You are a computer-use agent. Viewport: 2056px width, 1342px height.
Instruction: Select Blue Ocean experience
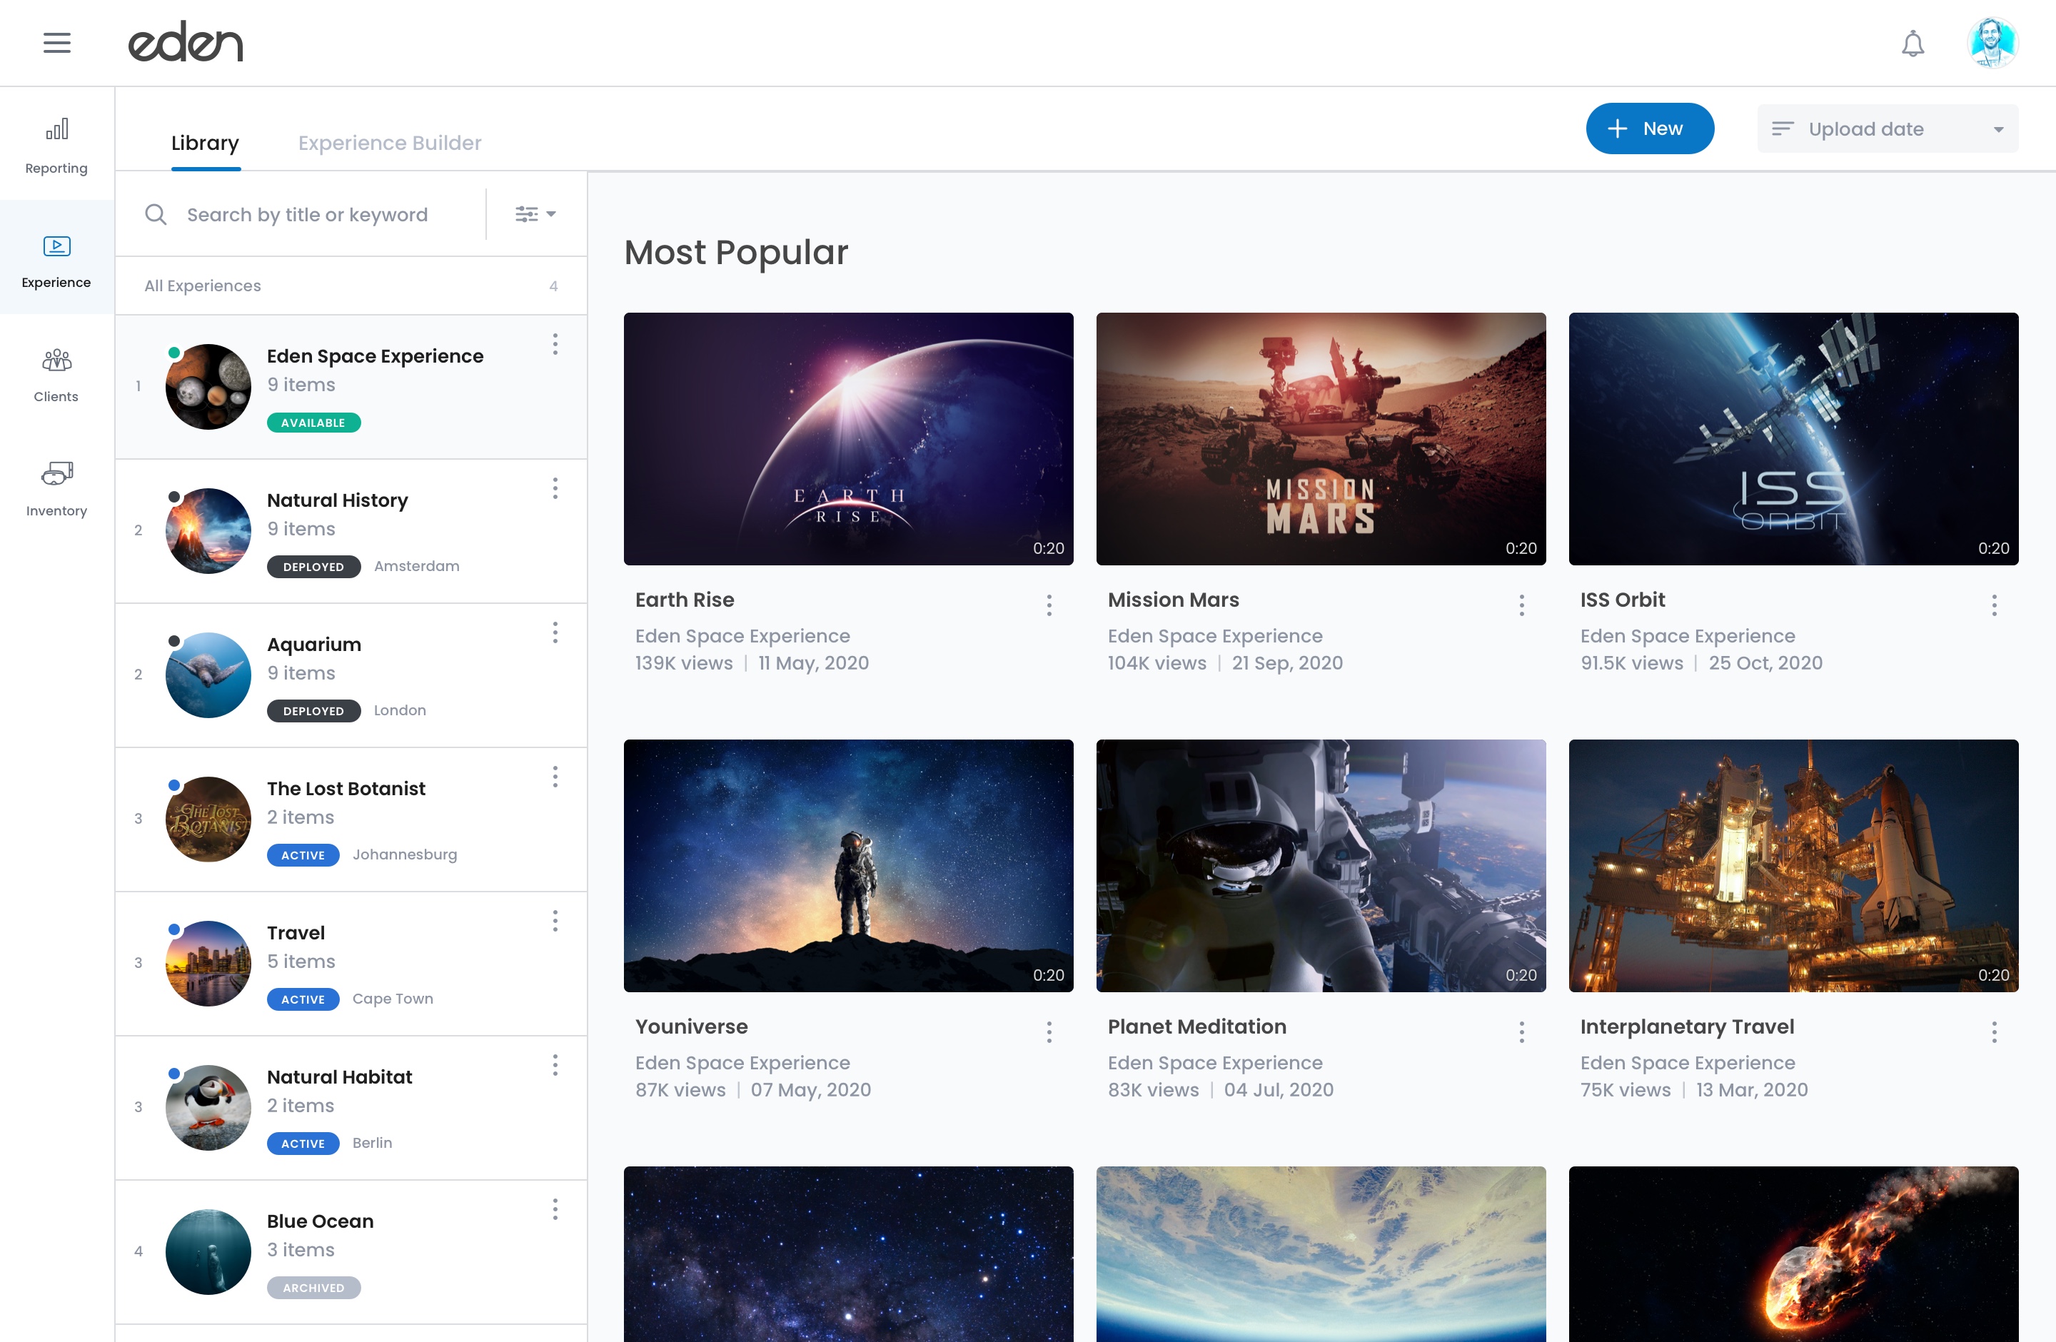point(351,1252)
